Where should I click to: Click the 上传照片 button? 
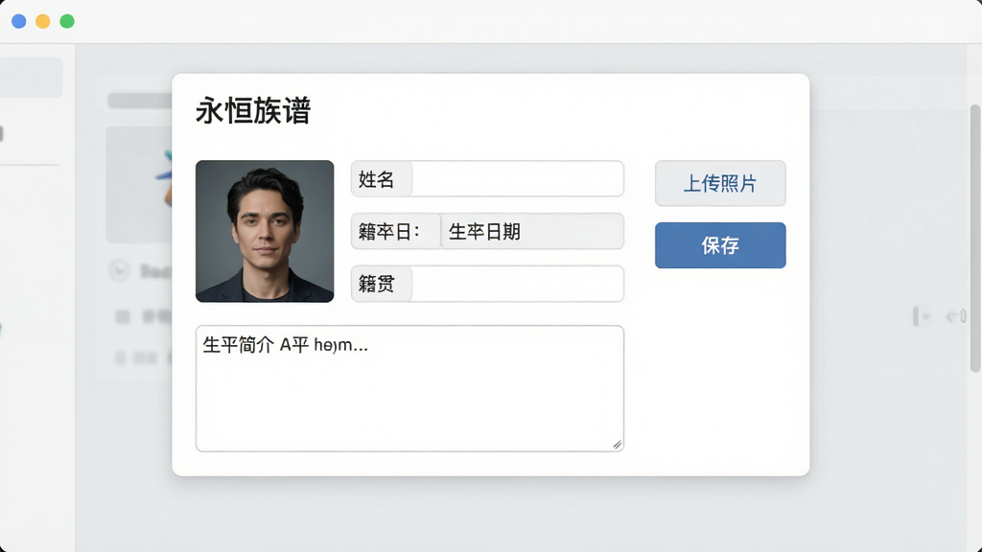point(720,183)
